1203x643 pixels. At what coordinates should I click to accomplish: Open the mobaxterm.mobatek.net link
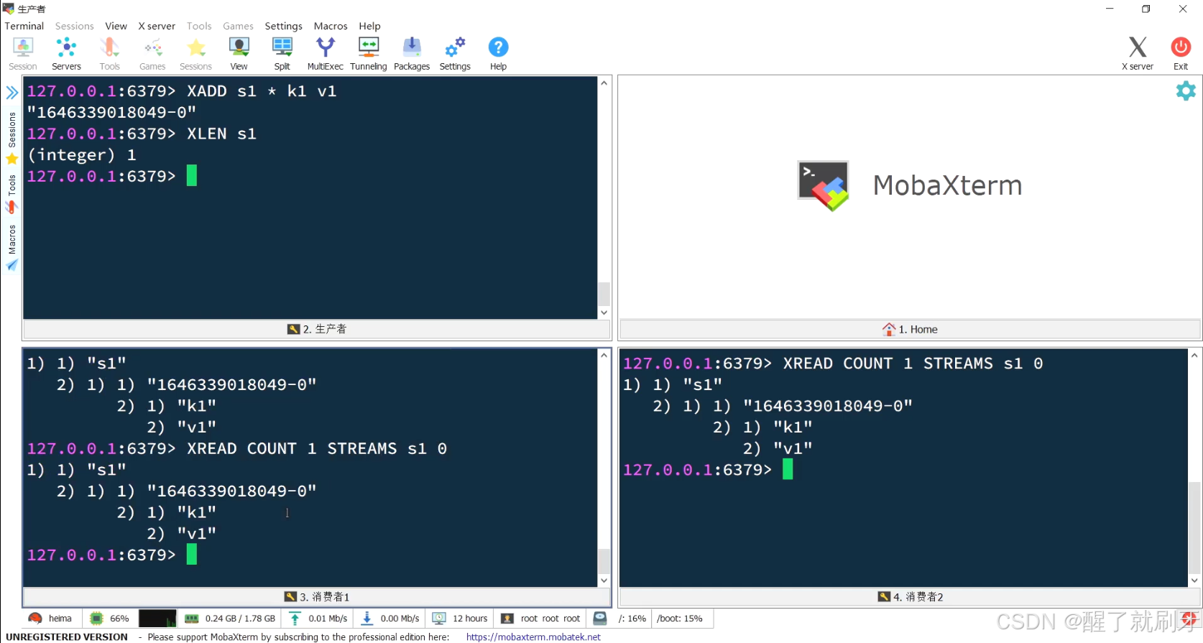(x=533, y=637)
